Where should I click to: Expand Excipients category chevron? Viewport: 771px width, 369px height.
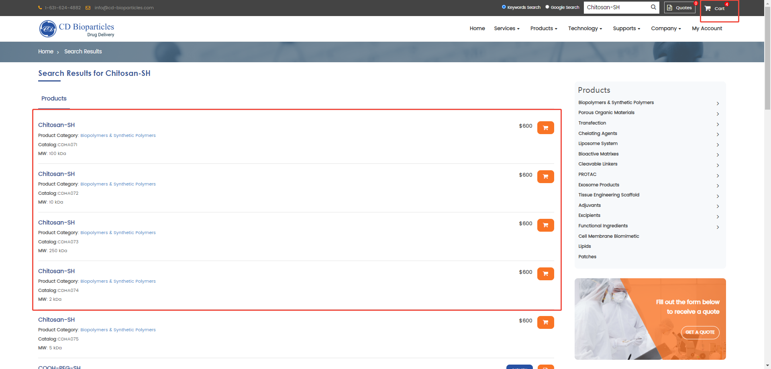coord(718,217)
